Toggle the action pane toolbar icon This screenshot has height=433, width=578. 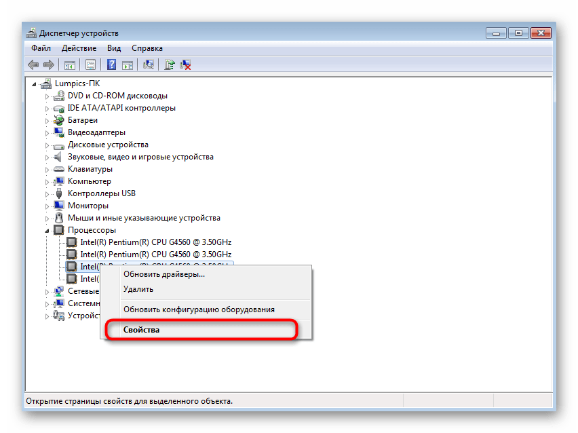[128, 65]
